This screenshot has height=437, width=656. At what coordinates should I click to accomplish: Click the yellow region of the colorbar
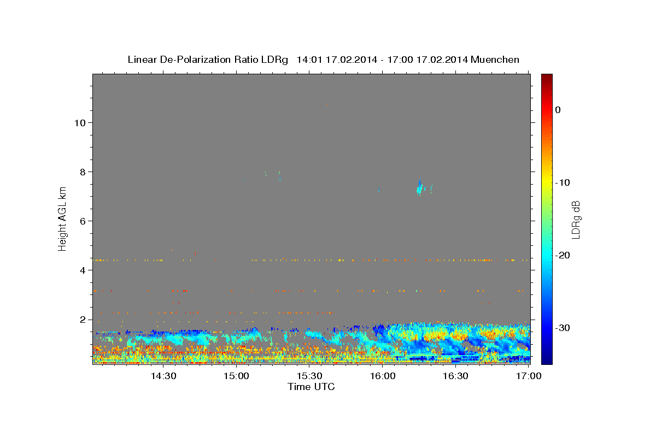(x=547, y=182)
